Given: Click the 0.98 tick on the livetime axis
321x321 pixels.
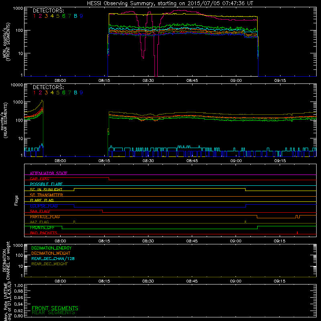Looking at the screenshot, I should pyautogui.click(x=18, y=291).
